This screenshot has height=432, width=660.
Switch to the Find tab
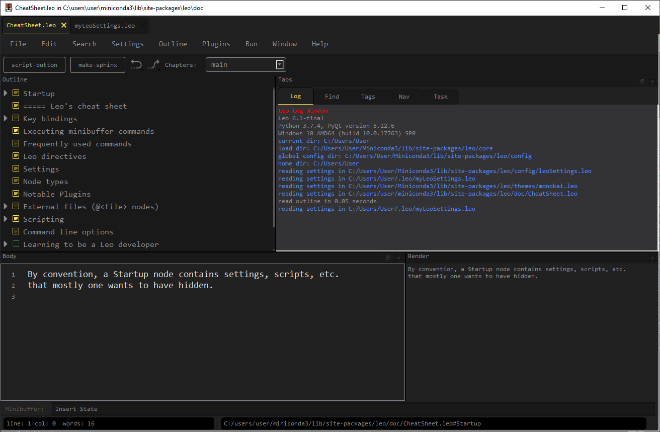click(x=332, y=97)
